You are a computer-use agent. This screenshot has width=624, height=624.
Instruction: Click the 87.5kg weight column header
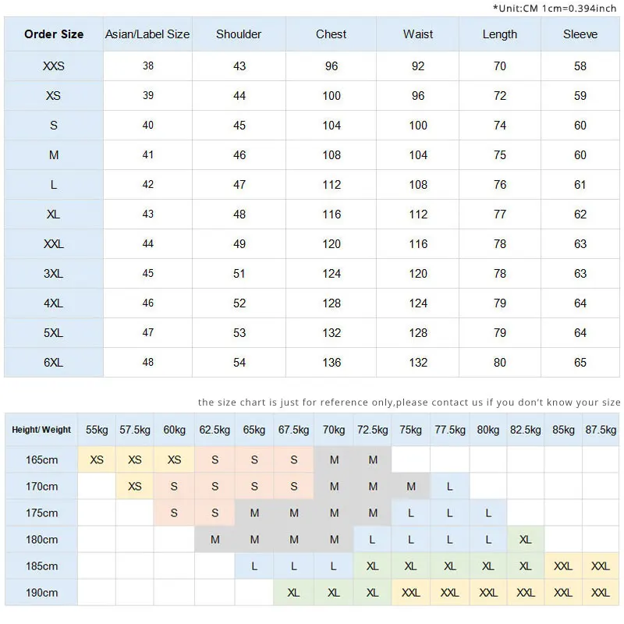tap(601, 430)
